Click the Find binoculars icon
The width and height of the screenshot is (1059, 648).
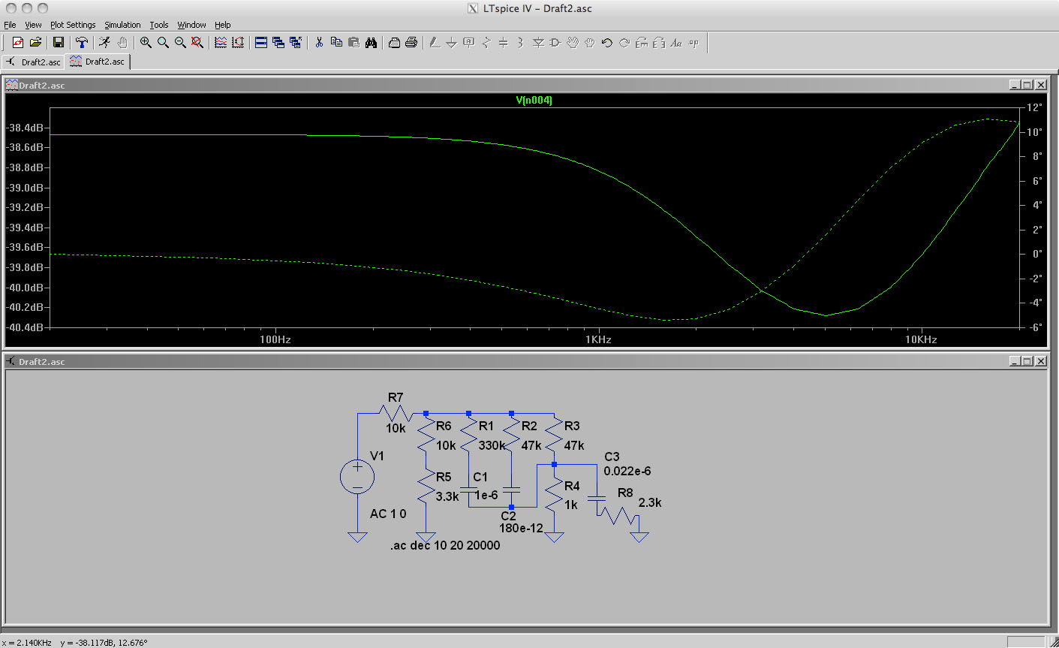click(x=371, y=43)
